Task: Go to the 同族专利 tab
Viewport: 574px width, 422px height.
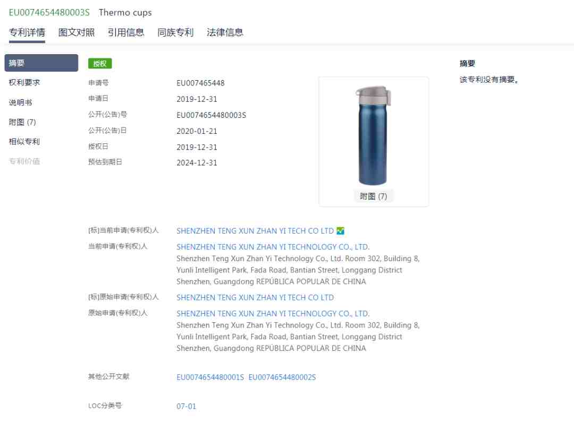Action: click(175, 32)
